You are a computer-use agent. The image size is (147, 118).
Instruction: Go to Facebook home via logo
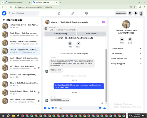4,13
